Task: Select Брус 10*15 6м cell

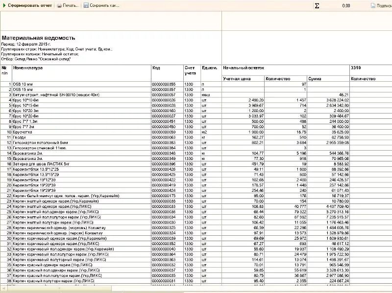Action: point(81,105)
